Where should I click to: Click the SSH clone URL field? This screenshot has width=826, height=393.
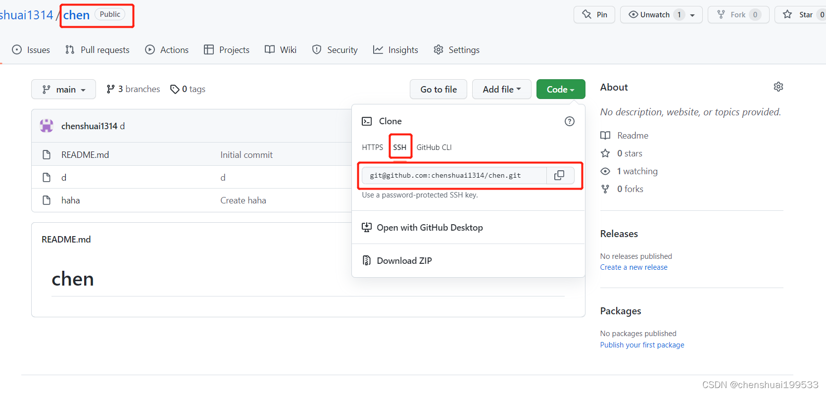click(x=454, y=175)
